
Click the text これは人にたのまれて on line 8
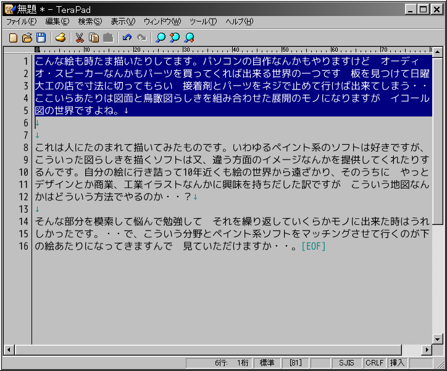click(x=84, y=148)
